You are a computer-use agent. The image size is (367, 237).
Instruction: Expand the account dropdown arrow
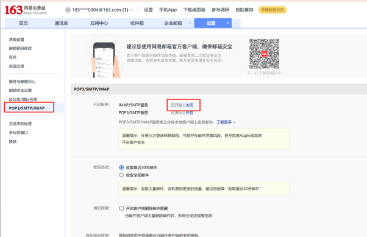(131, 10)
